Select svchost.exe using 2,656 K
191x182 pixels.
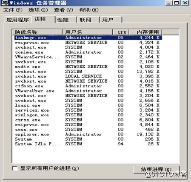coord(88,101)
